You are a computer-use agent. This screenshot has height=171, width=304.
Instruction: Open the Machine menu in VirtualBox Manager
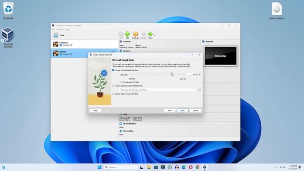(60, 29)
